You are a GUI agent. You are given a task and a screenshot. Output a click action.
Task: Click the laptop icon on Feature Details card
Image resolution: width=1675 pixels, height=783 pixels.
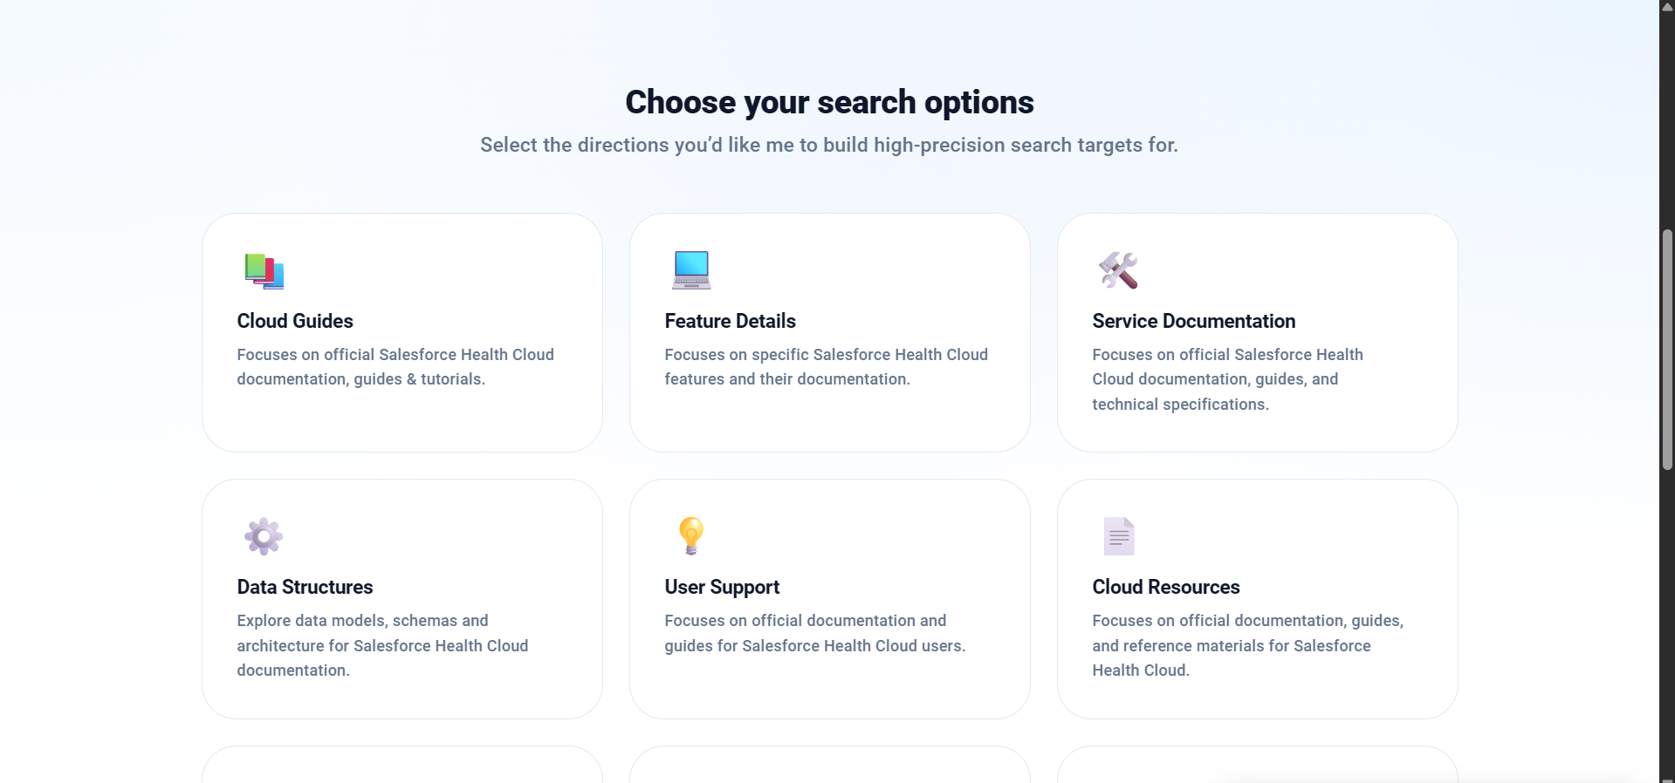point(691,269)
